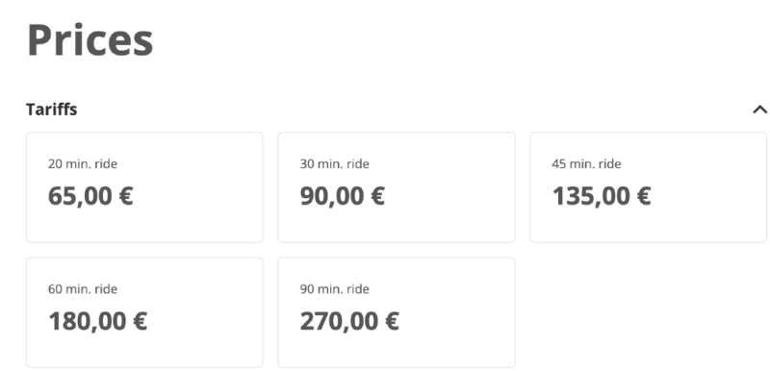Click the 180,00 € price

pos(98,322)
